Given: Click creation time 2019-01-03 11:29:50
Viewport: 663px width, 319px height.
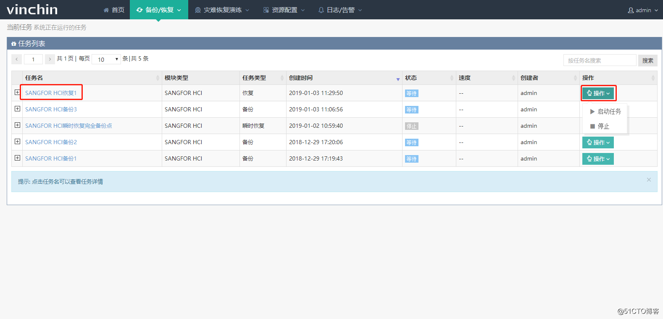Looking at the screenshot, I should pos(316,93).
